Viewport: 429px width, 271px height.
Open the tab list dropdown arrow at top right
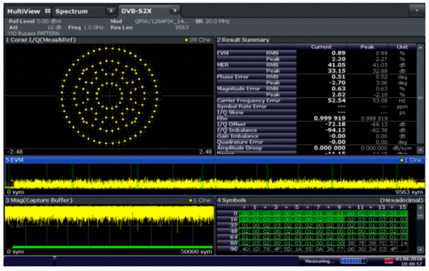(417, 11)
